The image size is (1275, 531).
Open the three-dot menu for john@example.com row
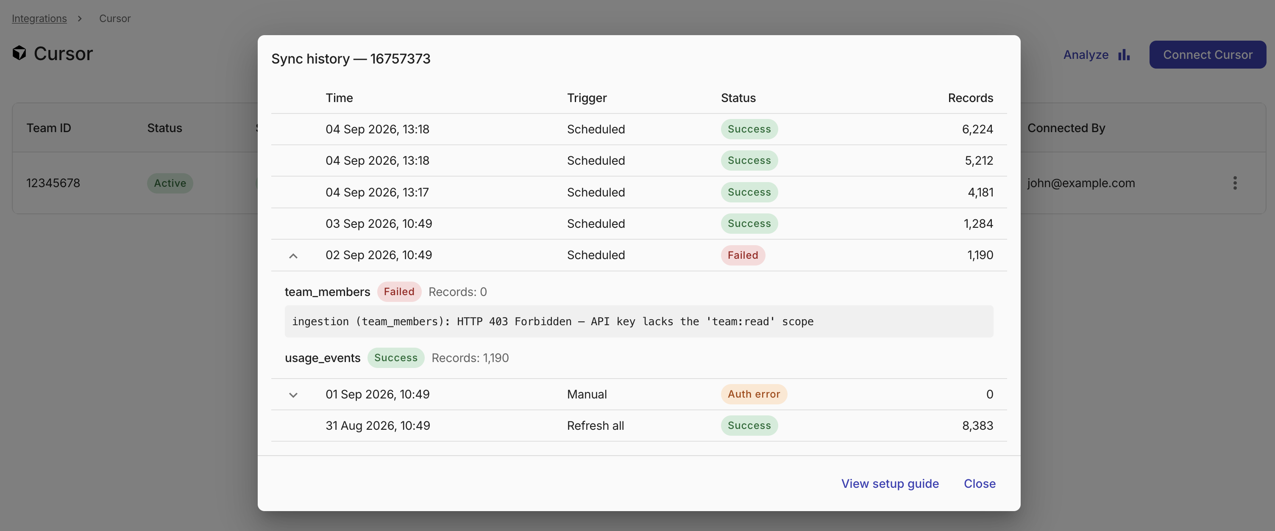pos(1235,183)
